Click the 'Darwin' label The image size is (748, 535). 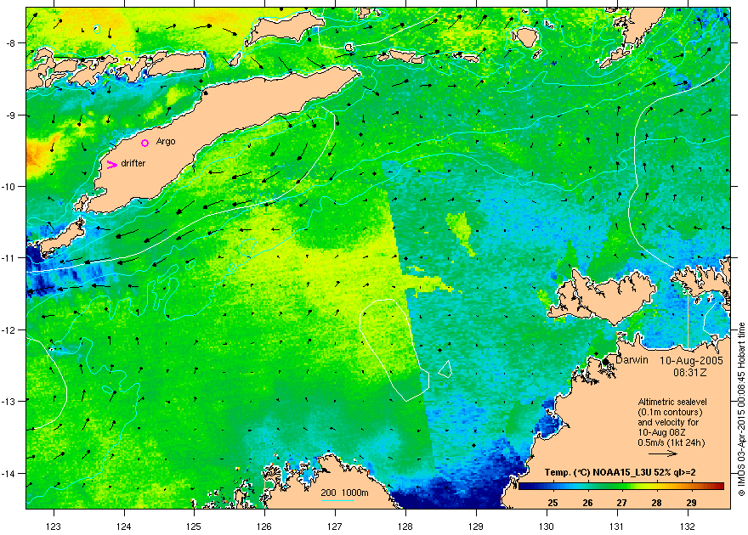(x=632, y=360)
